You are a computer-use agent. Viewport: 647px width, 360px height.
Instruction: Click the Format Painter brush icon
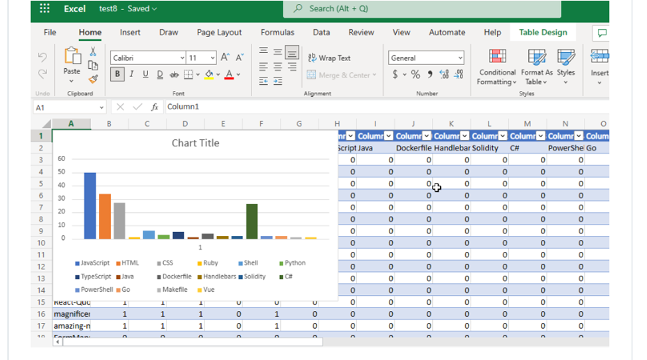(94, 79)
